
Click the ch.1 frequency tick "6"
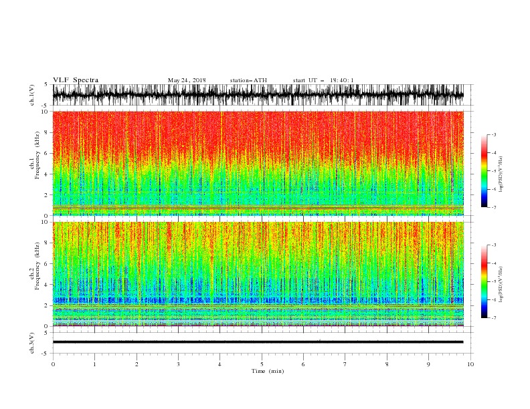46,153
